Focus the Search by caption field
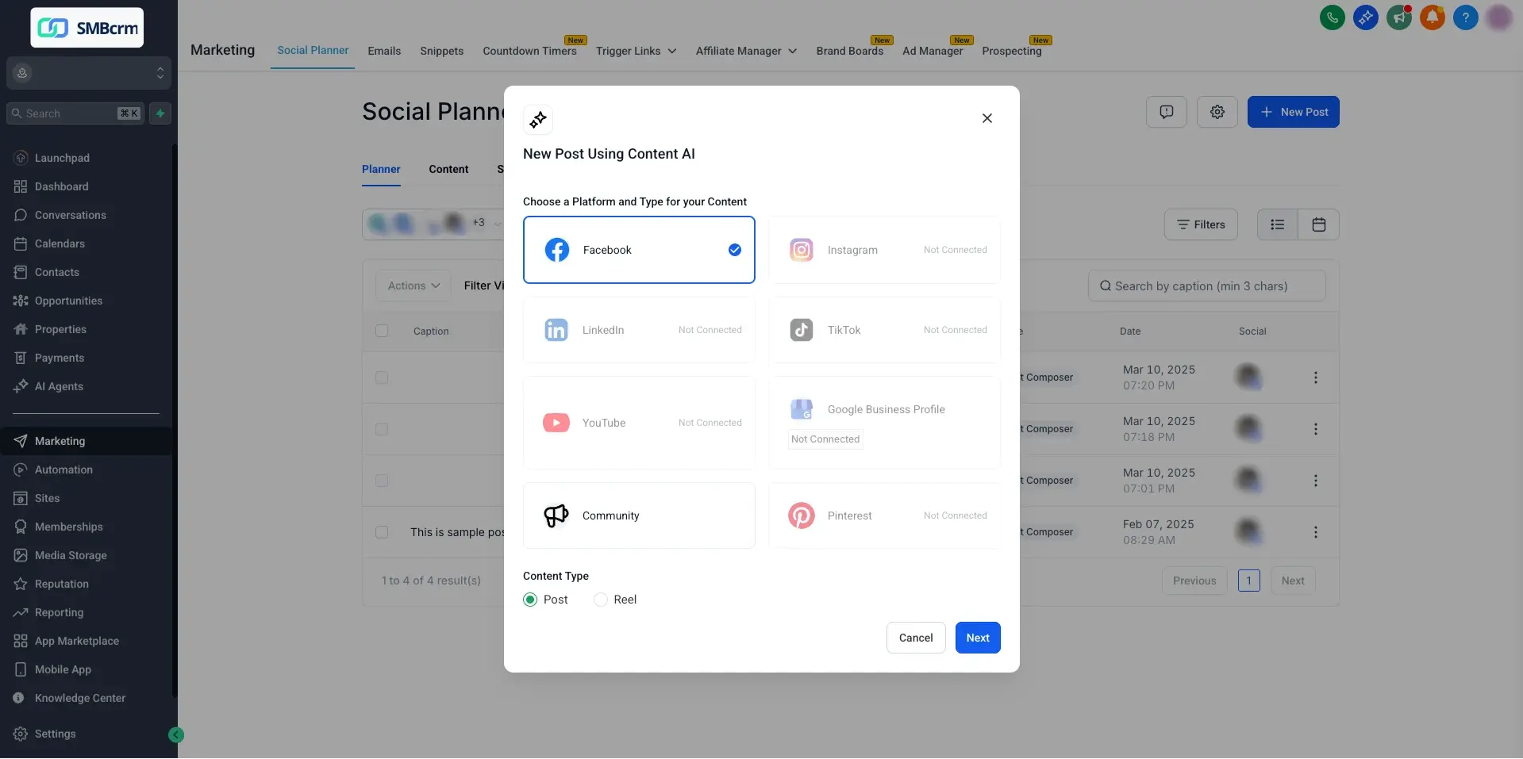This screenshot has width=1523, height=759. [1206, 286]
